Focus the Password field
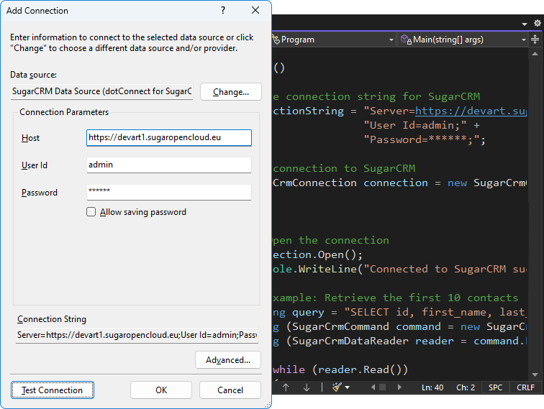Viewport: 544px width, 409px height. click(x=169, y=192)
